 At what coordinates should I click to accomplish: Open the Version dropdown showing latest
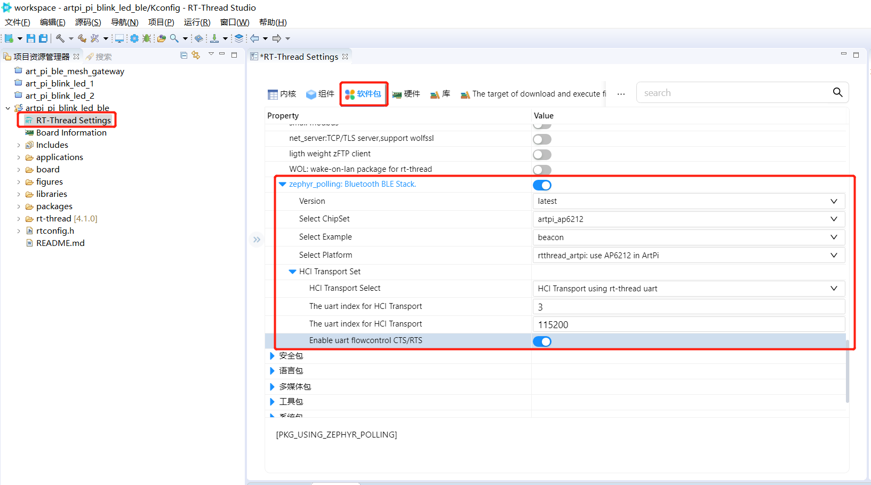click(x=689, y=201)
